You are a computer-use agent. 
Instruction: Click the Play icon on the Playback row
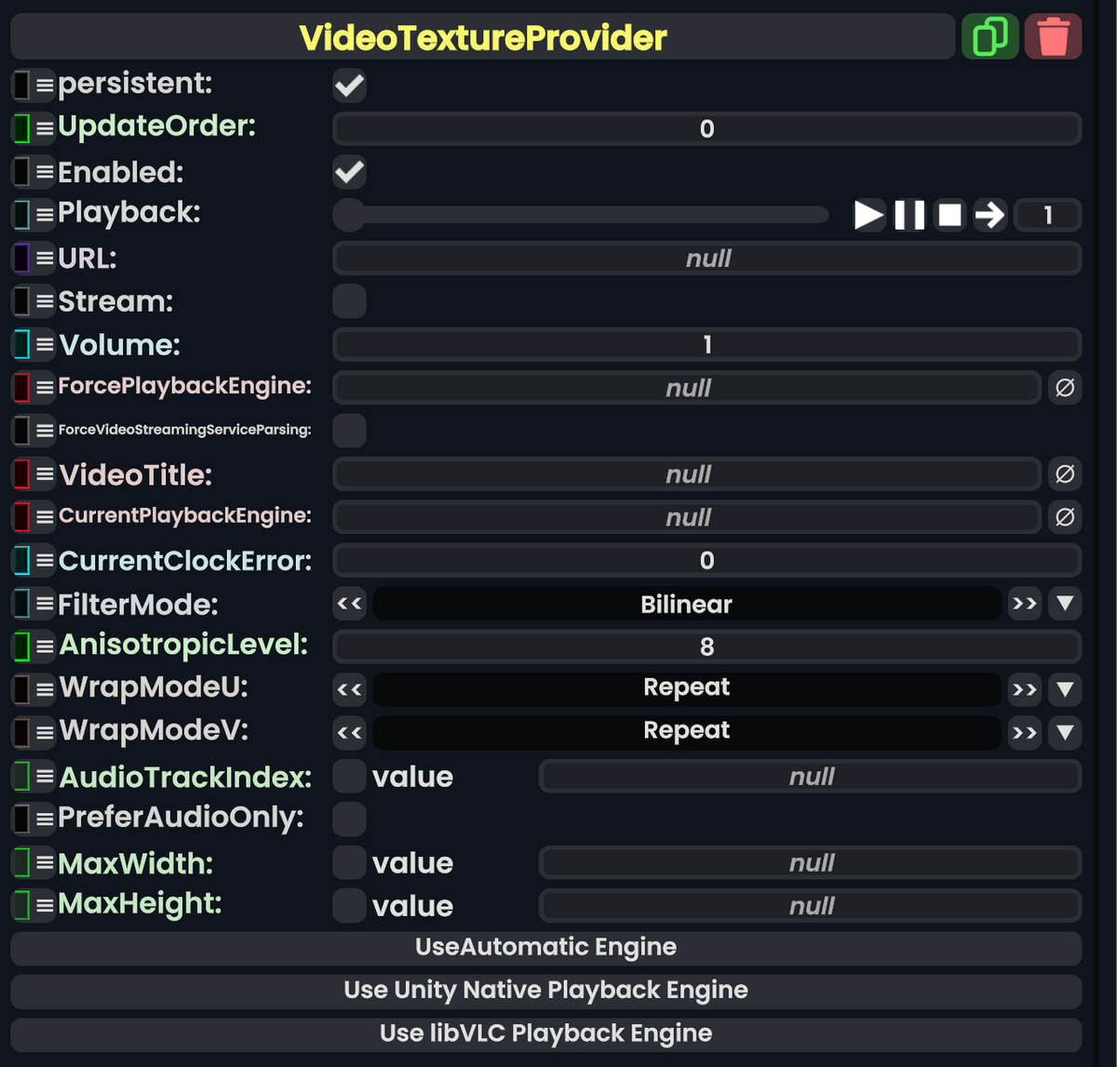click(x=868, y=215)
